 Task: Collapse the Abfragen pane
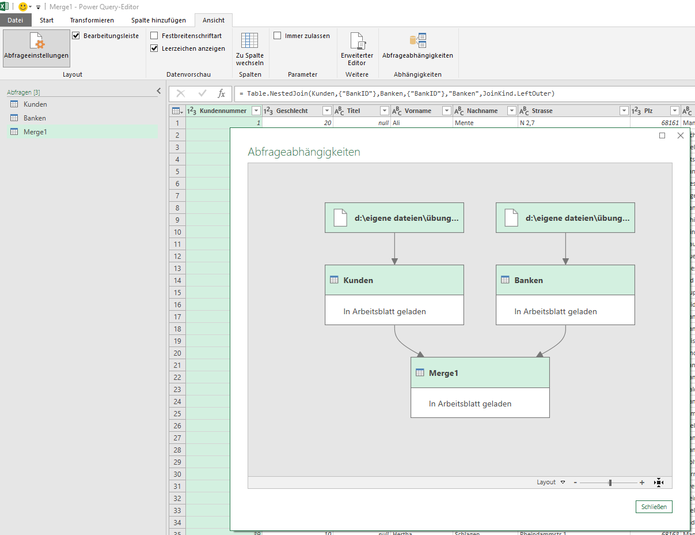[x=159, y=91]
